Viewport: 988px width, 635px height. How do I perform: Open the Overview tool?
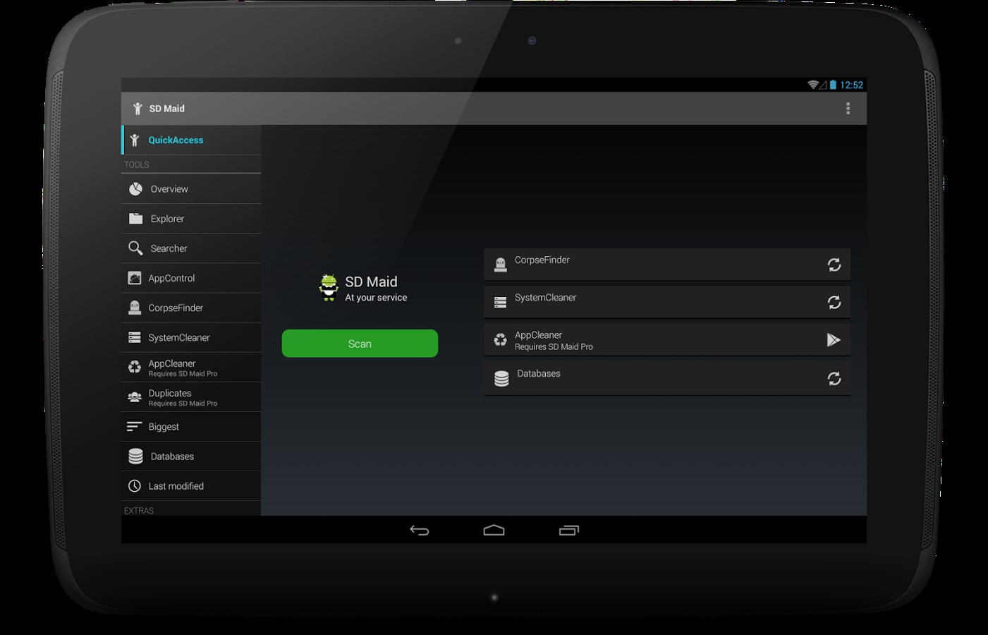coord(191,189)
